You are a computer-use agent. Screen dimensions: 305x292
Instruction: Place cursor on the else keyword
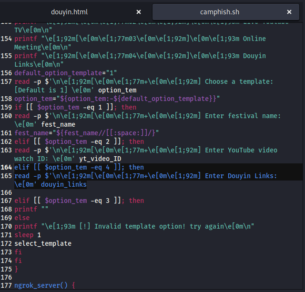tap(22, 218)
